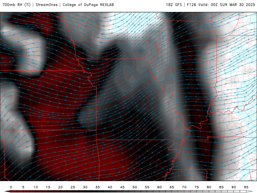257x193 pixels.
Task: Click the '40' scale label
Action: pos(110,187)
